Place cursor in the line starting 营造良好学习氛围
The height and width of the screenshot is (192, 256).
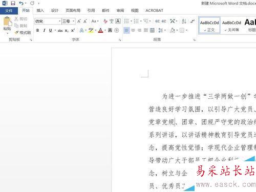point(202,109)
